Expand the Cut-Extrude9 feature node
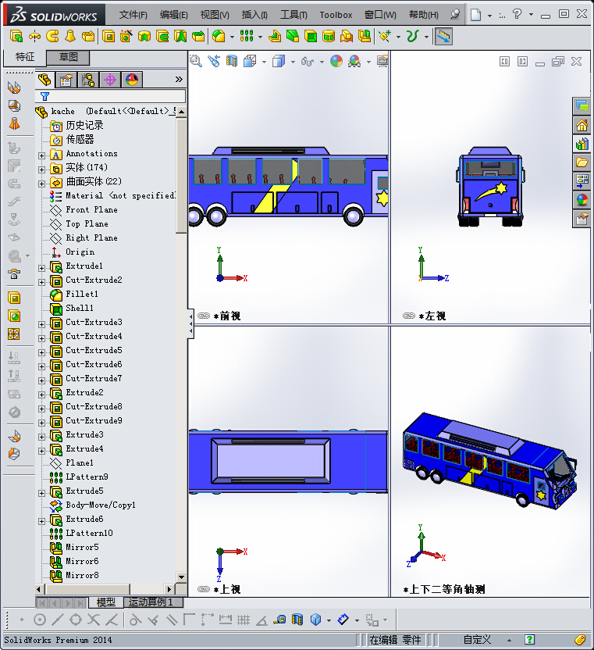This screenshot has height=650, width=594. (x=41, y=423)
